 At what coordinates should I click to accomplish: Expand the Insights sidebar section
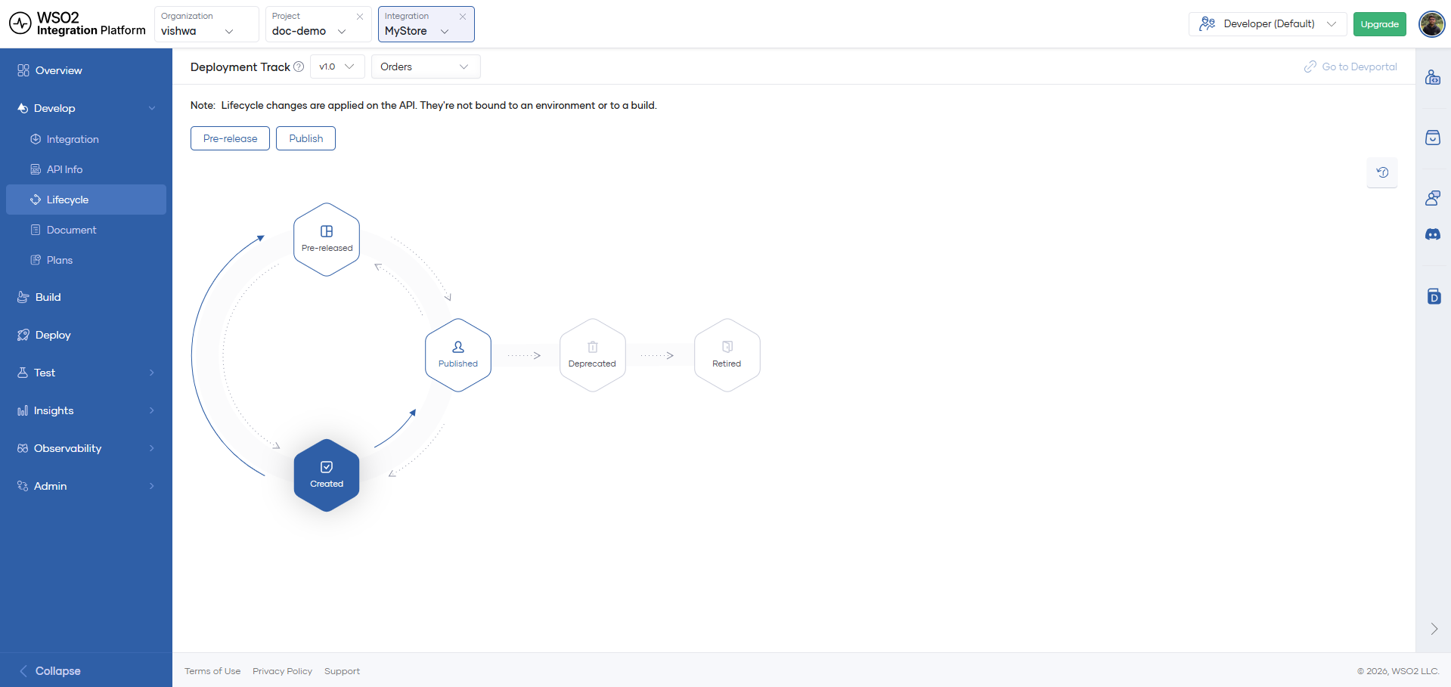click(86, 410)
